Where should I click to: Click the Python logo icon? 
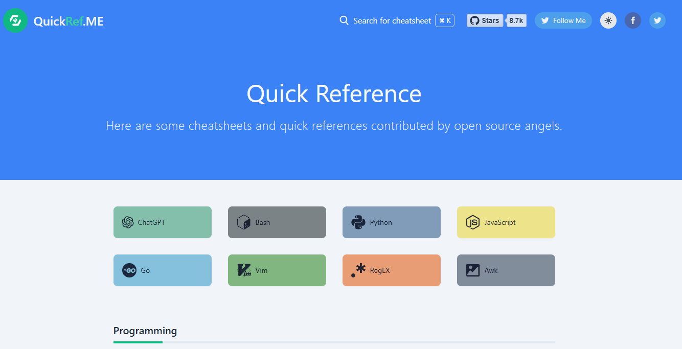pyautogui.click(x=358, y=222)
